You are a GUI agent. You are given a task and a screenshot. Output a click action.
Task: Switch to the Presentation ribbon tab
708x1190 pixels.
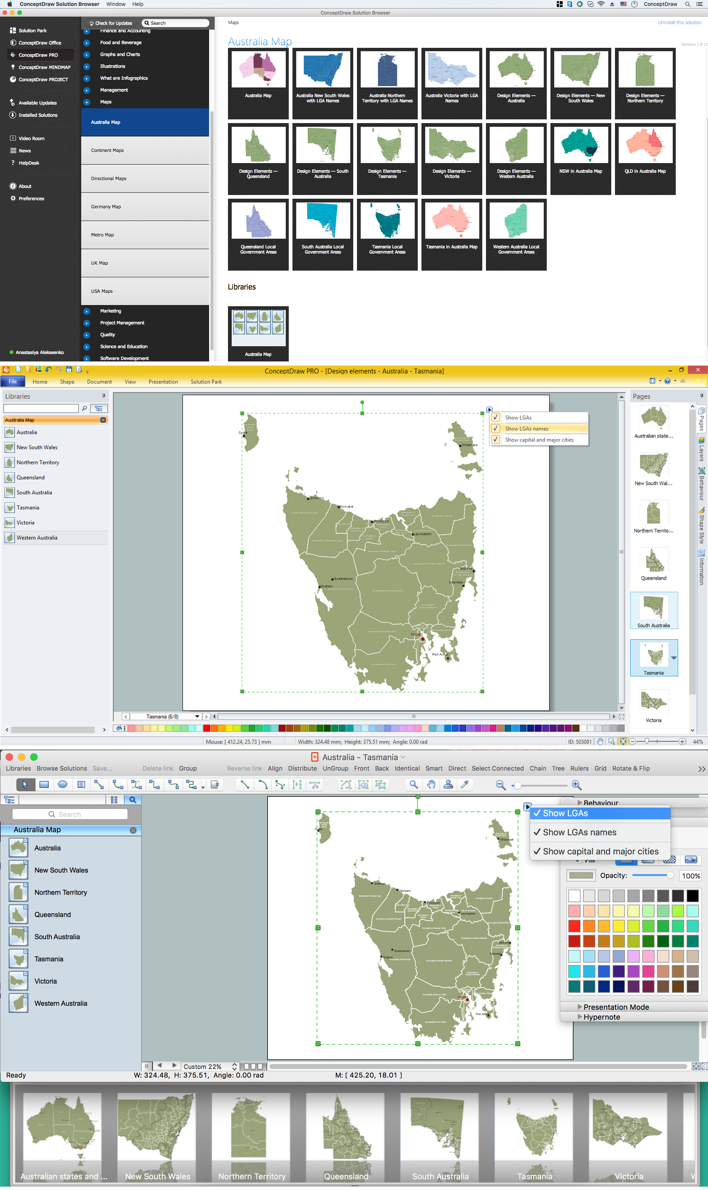(x=163, y=382)
